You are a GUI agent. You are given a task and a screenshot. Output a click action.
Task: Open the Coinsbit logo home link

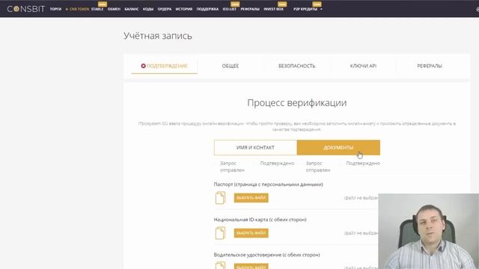pos(26,9)
